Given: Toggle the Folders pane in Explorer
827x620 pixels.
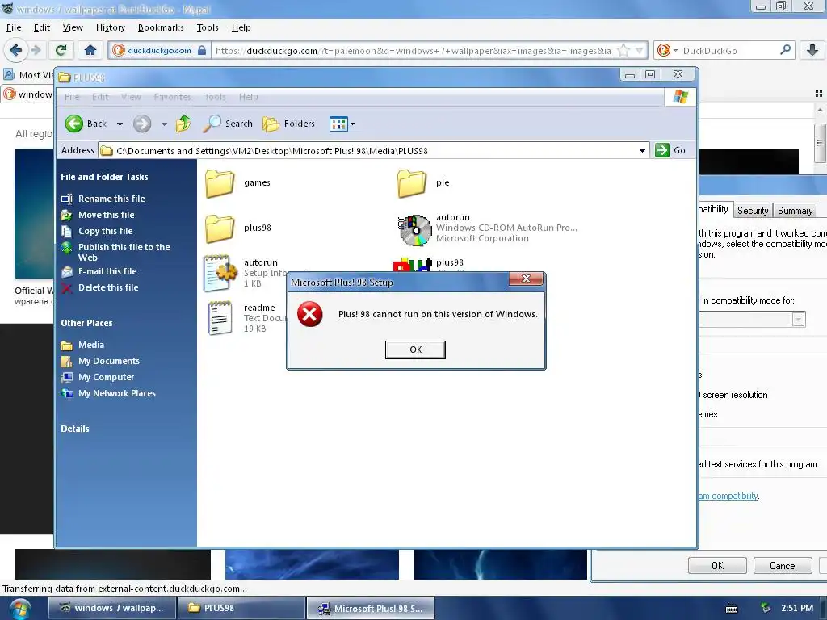Looking at the screenshot, I should (x=288, y=124).
